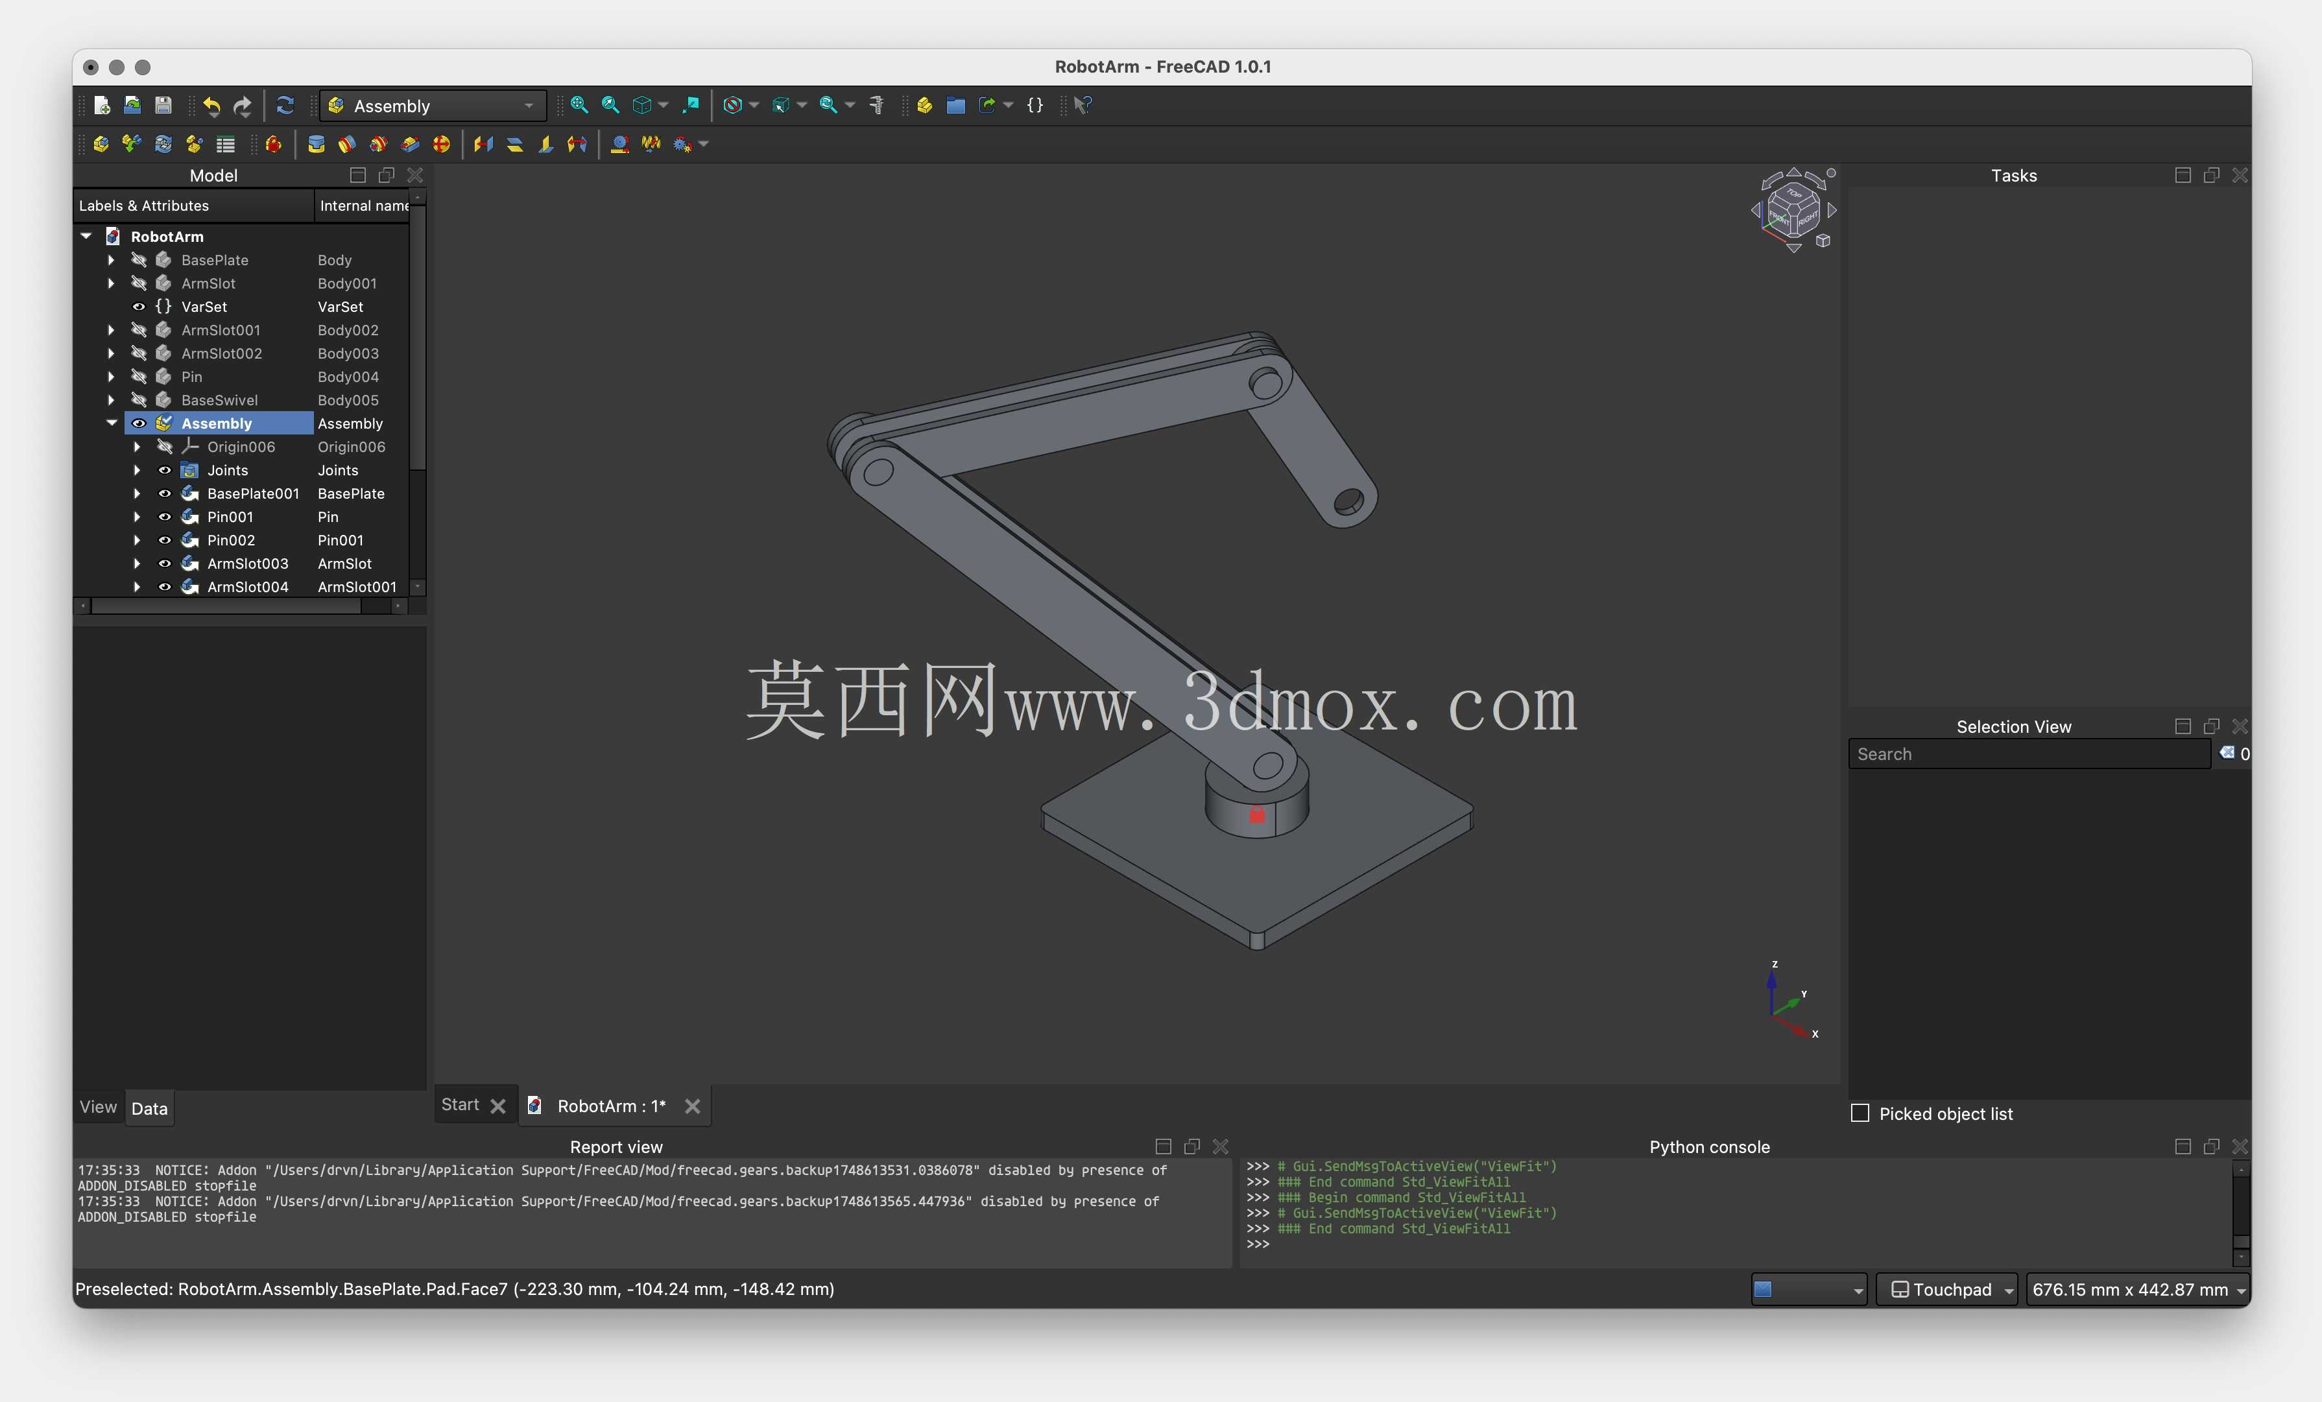2322x1402 pixels.
Task: Toggle visibility of ArmSlot body
Action: click(139, 283)
